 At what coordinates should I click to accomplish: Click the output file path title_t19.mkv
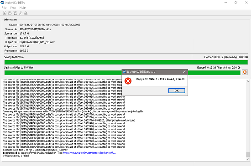point(37,42)
